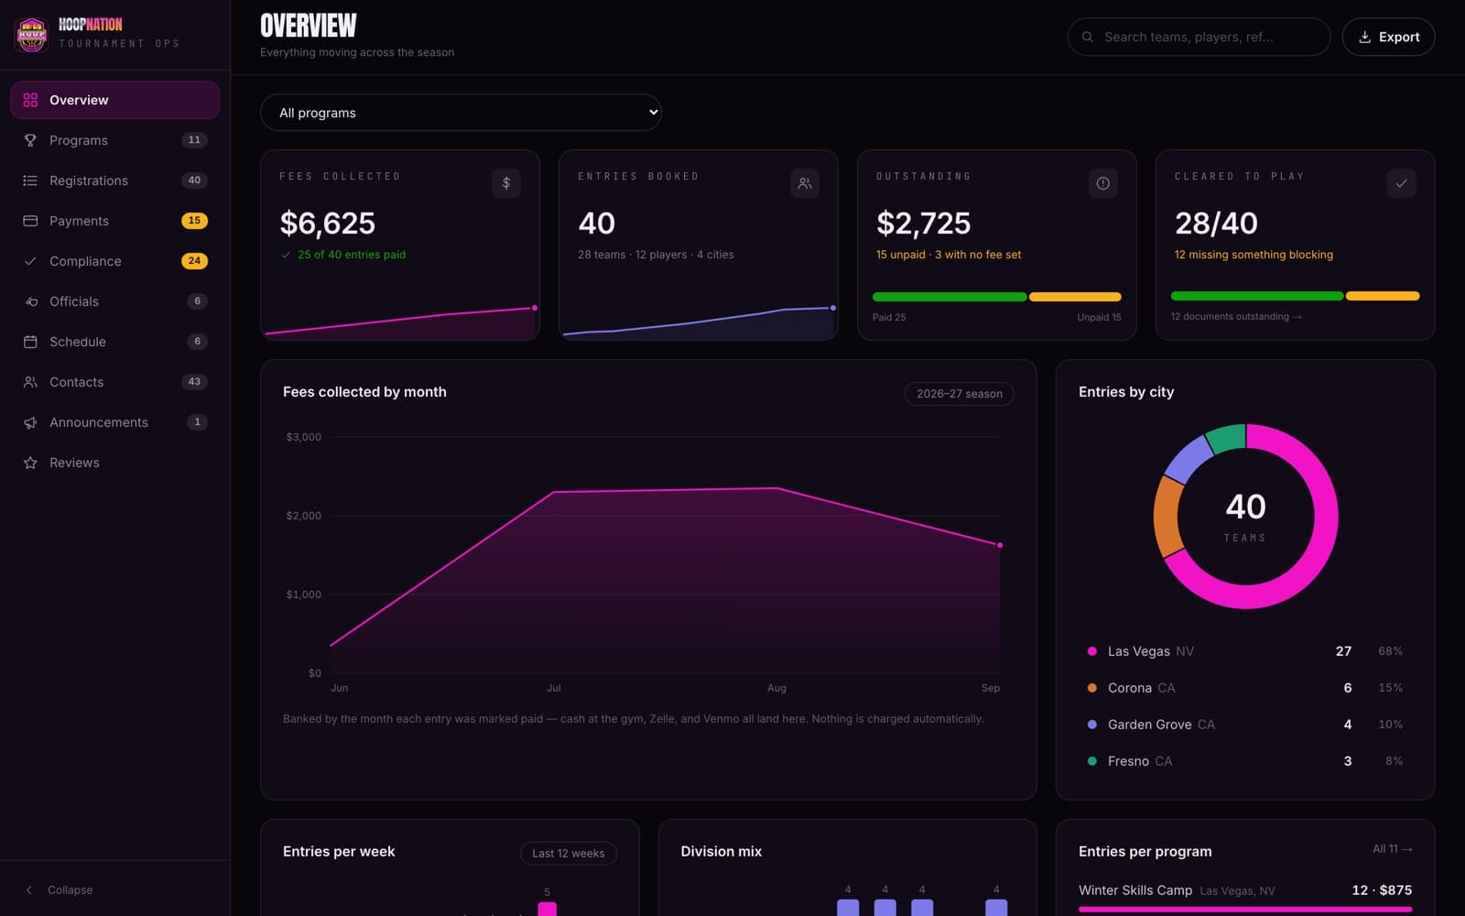The height and width of the screenshot is (916, 1465).
Task: Click the download icon in Export button
Action: pyautogui.click(x=1364, y=37)
